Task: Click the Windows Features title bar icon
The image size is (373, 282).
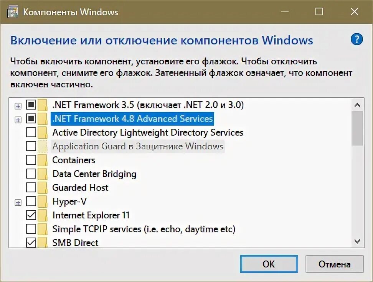Action: pos(13,11)
